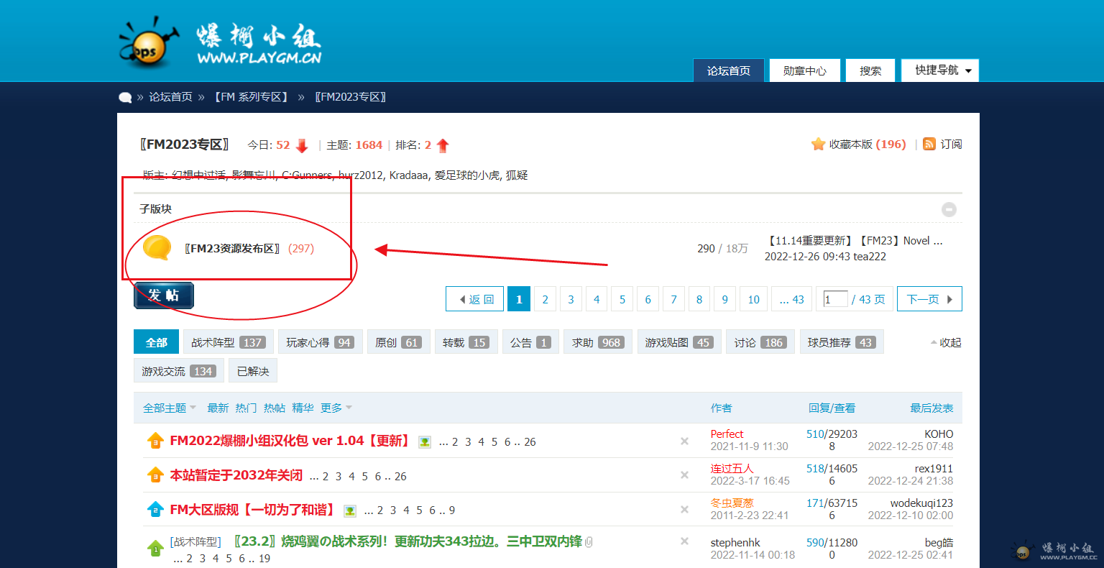Click the 订阅 subscribe link
Image resolution: width=1104 pixels, height=568 pixels.
point(951,145)
